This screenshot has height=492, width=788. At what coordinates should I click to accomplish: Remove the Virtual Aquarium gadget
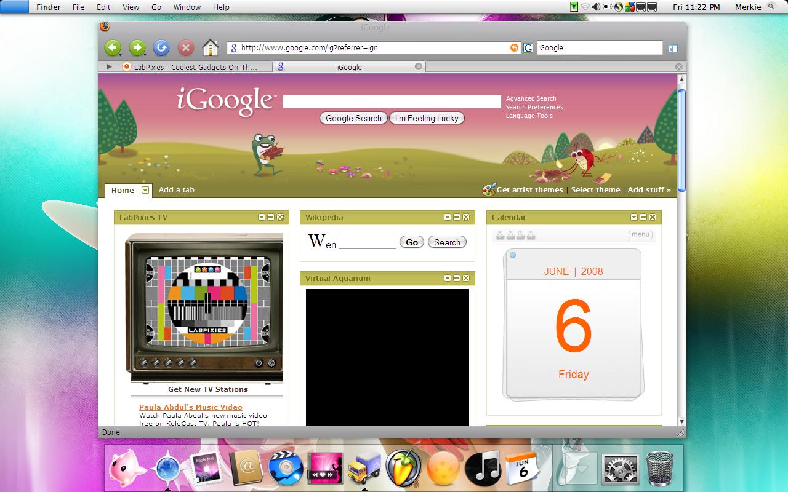(x=466, y=278)
